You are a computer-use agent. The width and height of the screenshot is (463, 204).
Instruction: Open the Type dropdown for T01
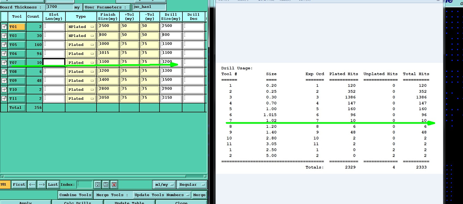(81, 27)
